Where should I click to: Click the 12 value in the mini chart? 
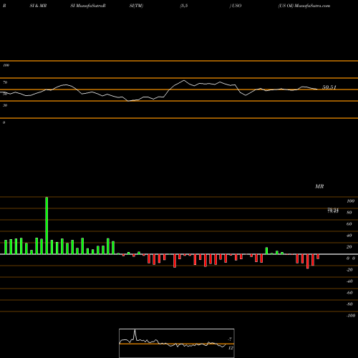tap(231, 348)
